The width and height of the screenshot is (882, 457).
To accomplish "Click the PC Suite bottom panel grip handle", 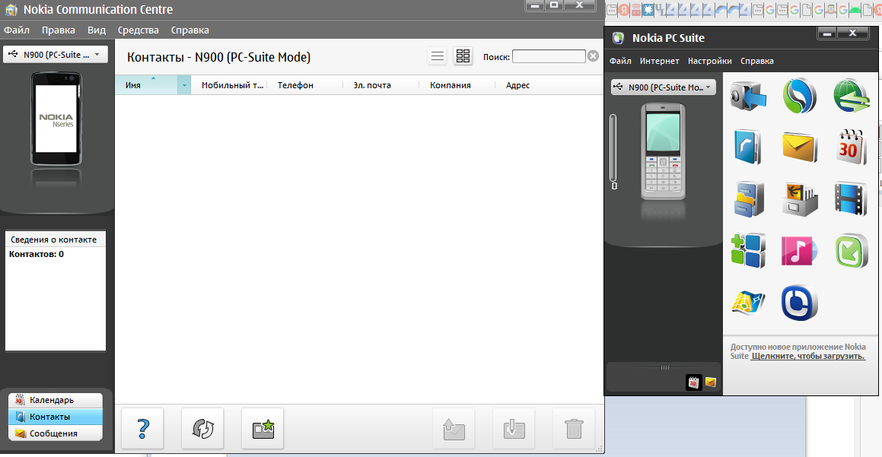I will click(x=665, y=367).
